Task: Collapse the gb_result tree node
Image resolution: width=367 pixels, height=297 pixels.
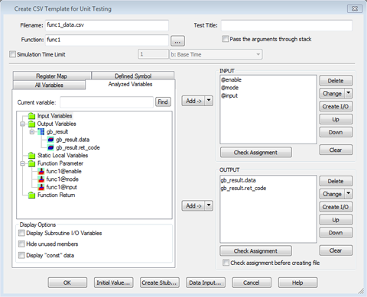Action: 32,132
